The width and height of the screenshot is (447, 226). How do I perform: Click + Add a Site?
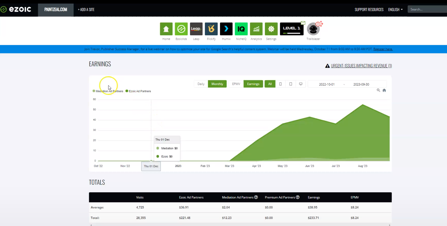86,10
